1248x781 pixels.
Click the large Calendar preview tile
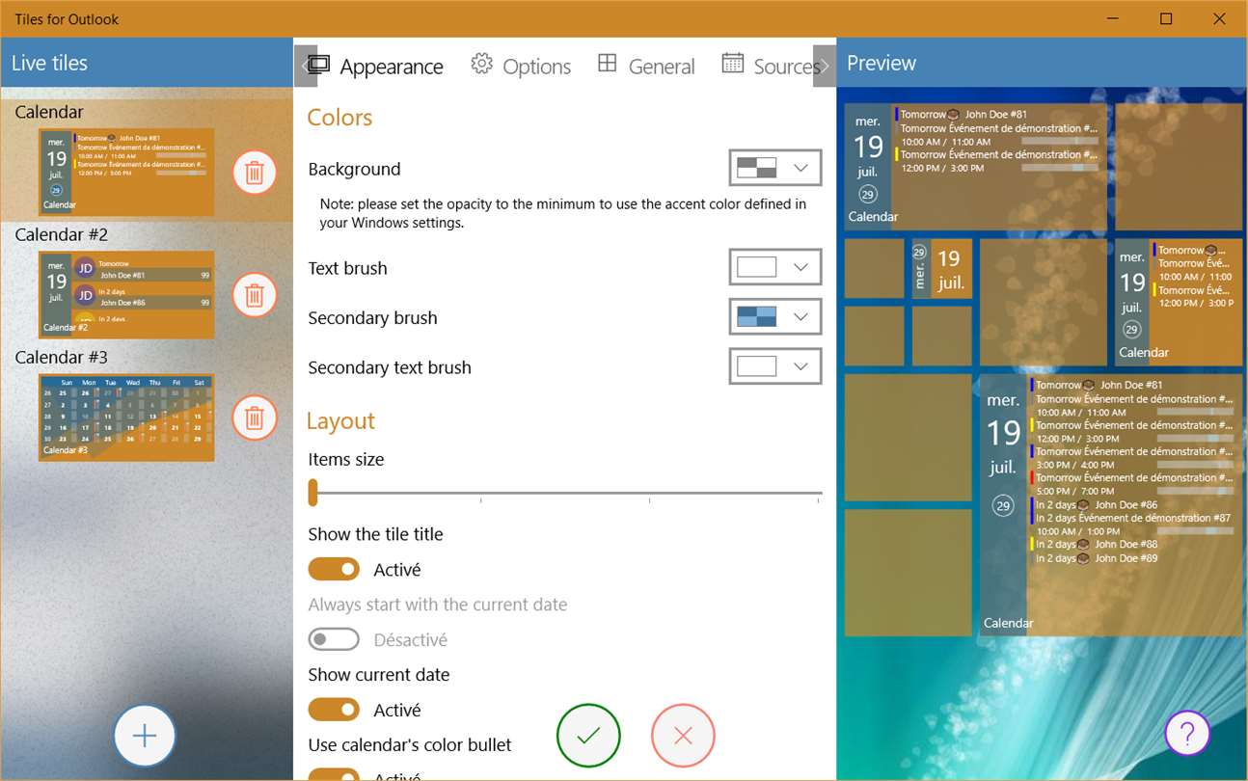[x=1111, y=505]
